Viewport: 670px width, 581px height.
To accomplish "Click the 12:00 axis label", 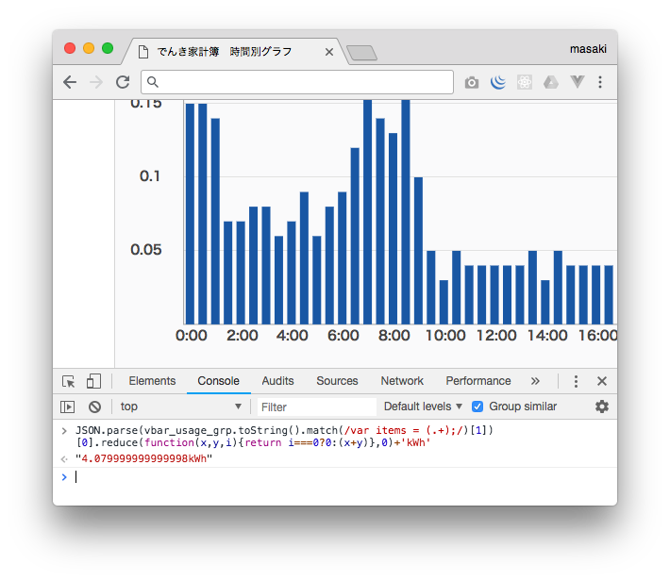I will pyautogui.click(x=496, y=336).
